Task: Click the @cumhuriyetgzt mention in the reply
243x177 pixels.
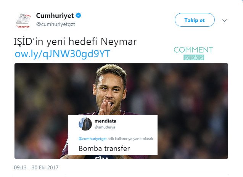Action: click(x=93, y=139)
